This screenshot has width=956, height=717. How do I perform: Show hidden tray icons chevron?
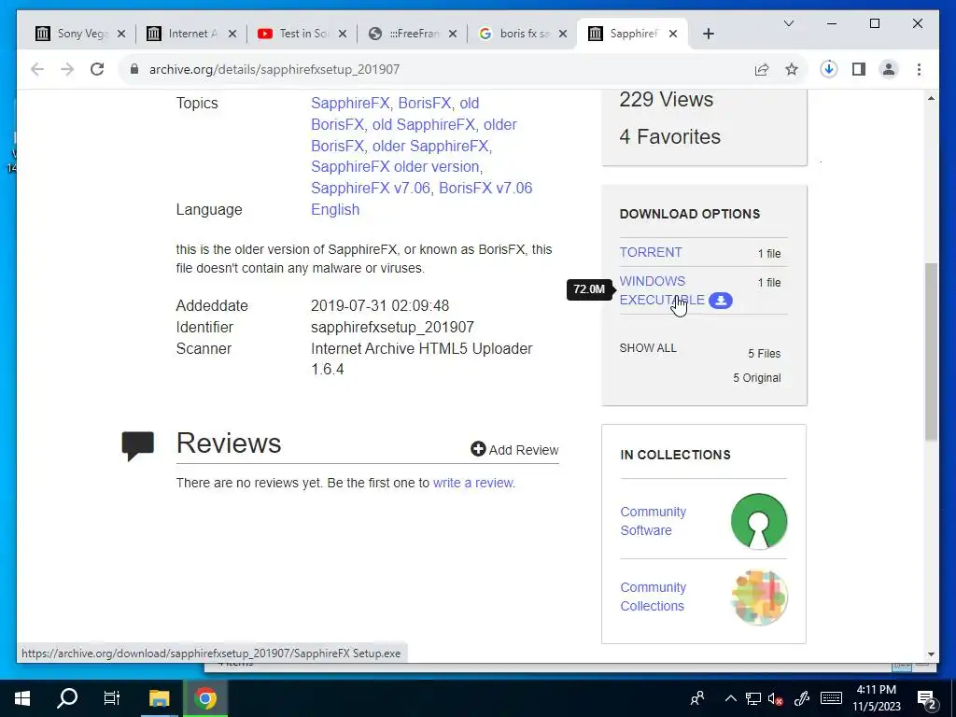[730, 698]
